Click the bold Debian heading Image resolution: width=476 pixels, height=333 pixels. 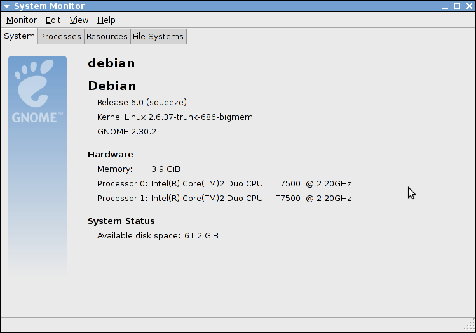[x=112, y=86]
